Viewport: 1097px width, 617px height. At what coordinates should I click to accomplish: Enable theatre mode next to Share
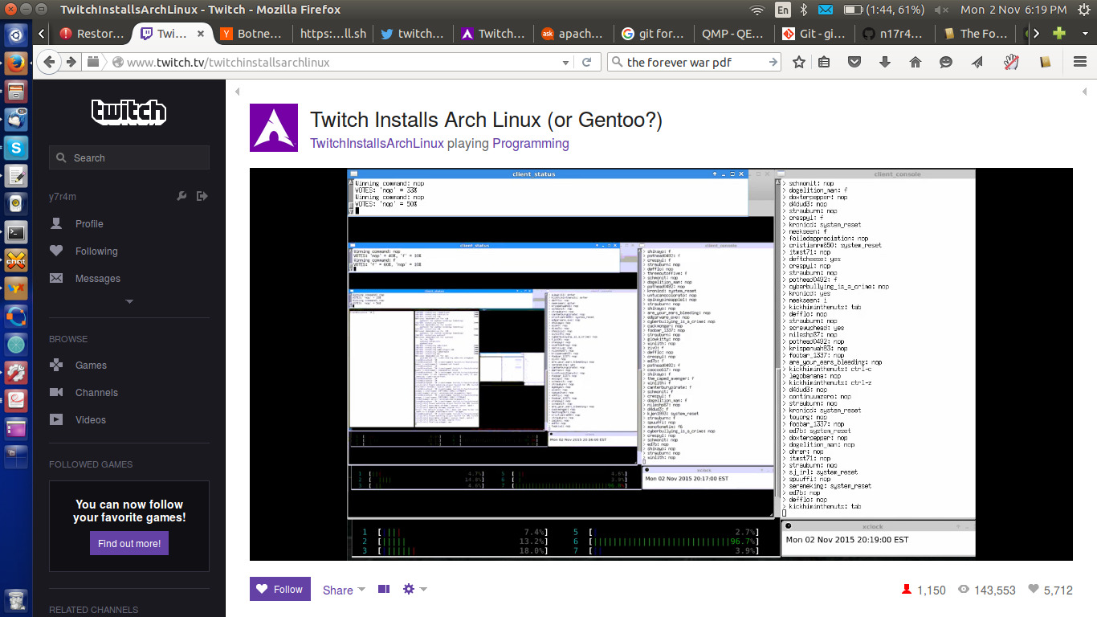383,589
